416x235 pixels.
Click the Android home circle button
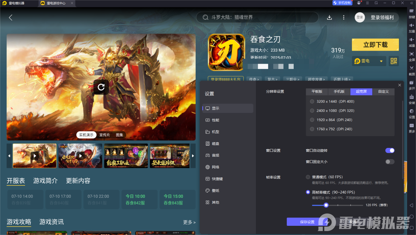411,216
